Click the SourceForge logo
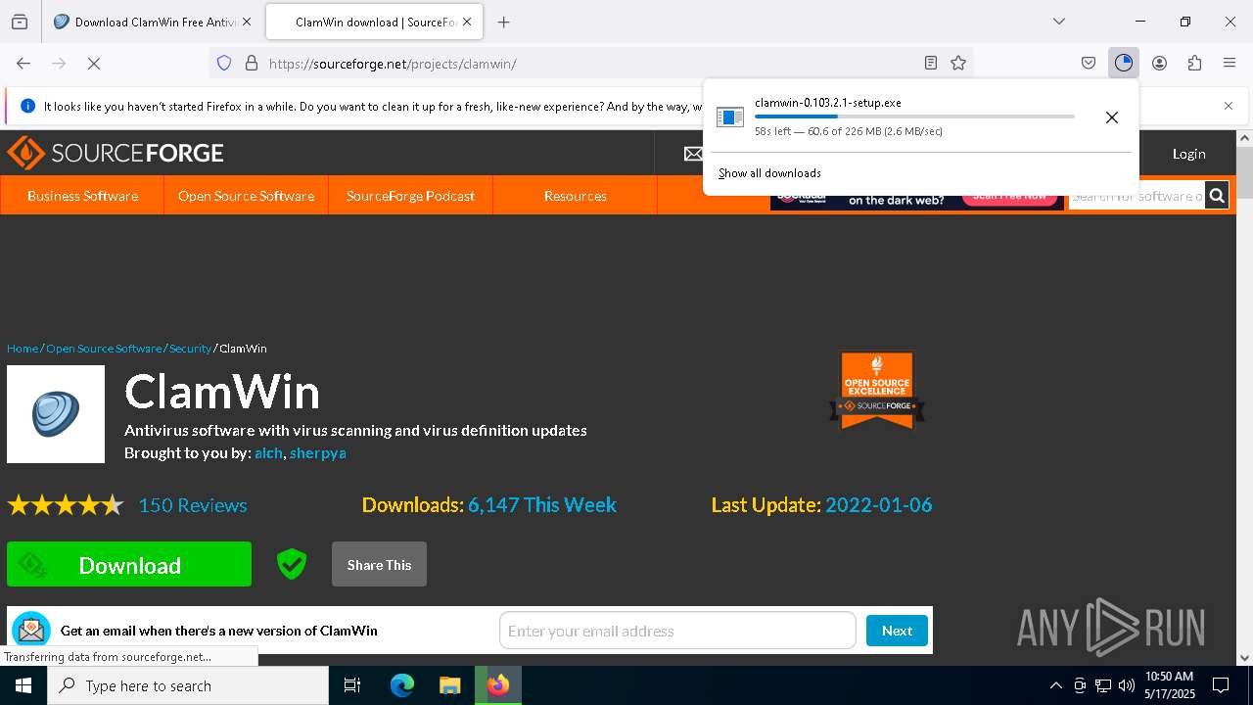1253x705 pixels. click(x=116, y=153)
